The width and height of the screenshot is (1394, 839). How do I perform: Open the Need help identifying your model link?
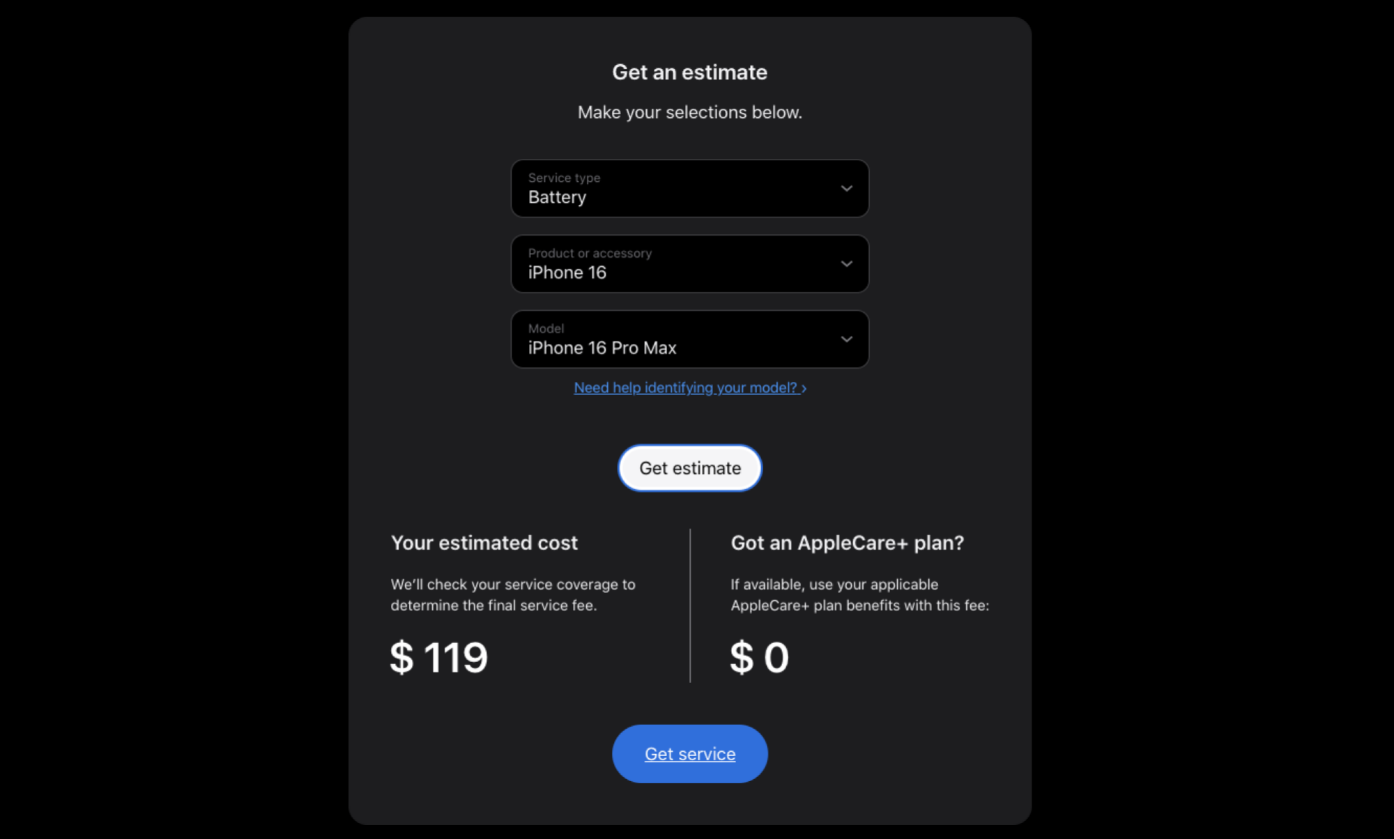tap(690, 387)
